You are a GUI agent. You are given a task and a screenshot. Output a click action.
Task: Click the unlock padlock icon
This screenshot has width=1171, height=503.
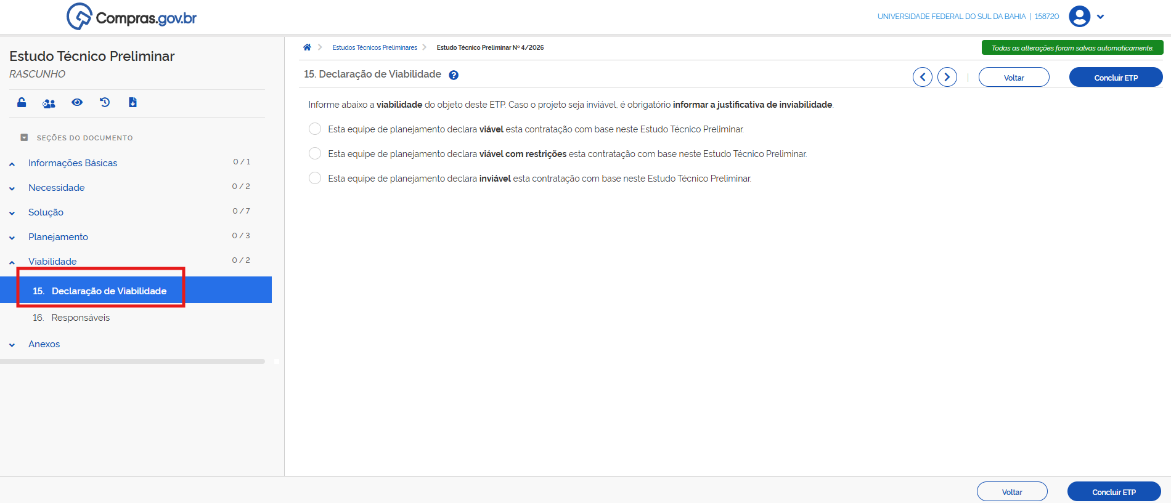pos(22,103)
